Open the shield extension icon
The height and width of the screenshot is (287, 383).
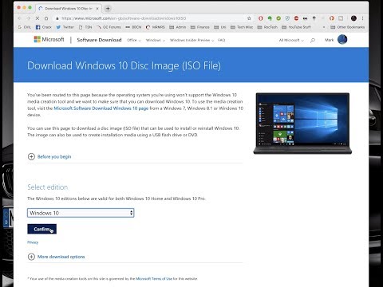coord(287,18)
